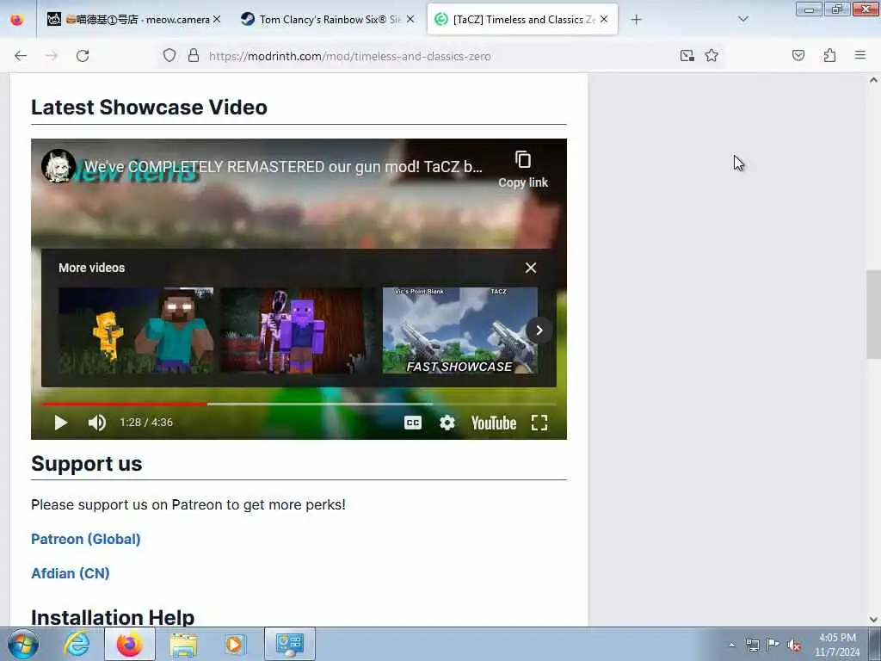Image resolution: width=881 pixels, height=661 pixels.
Task: Open Afdian (CN) link
Action: click(71, 573)
